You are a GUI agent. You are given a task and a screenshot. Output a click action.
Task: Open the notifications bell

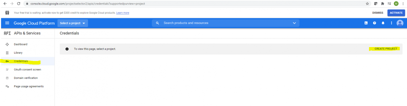tap(383, 23)
